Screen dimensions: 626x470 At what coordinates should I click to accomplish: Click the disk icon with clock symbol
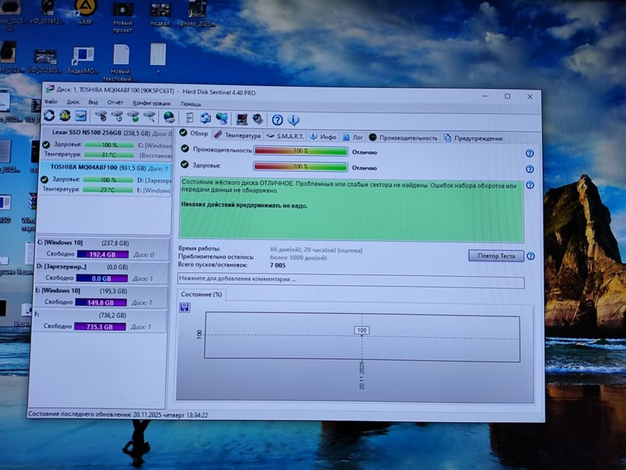coord(117,117)
